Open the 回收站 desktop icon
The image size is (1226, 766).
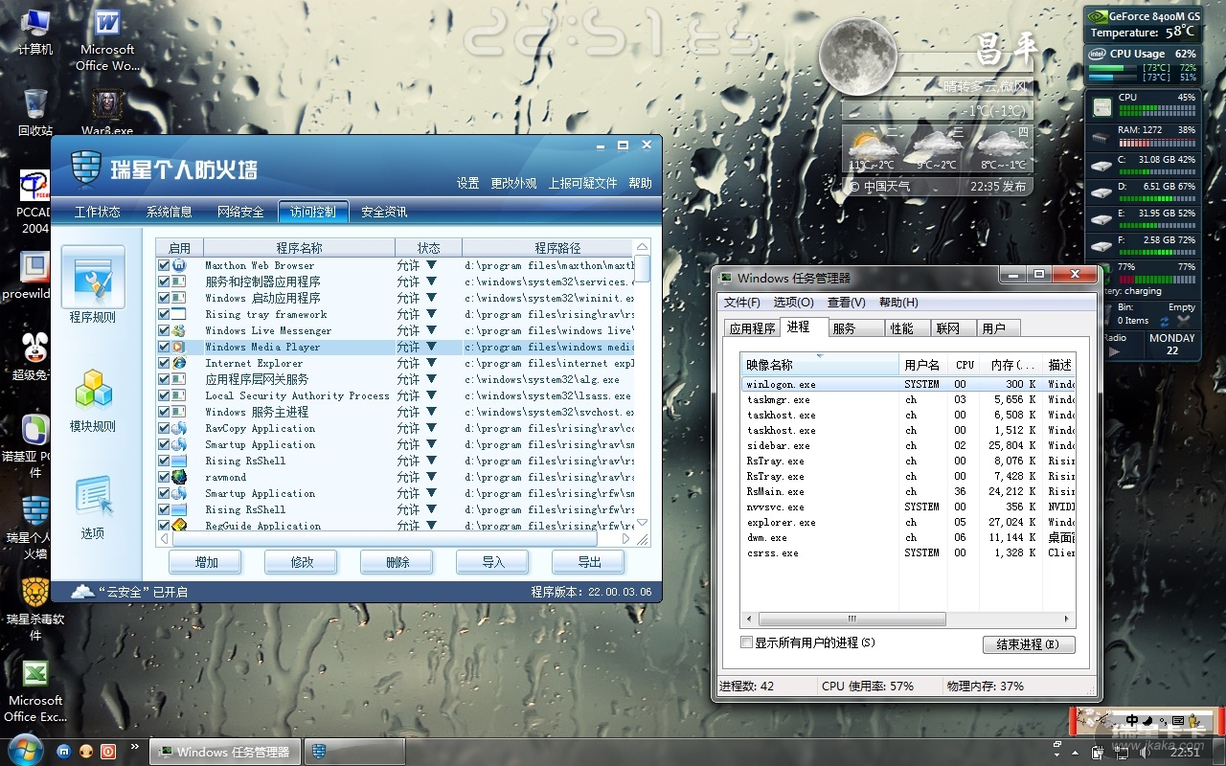tap(35, 110)
